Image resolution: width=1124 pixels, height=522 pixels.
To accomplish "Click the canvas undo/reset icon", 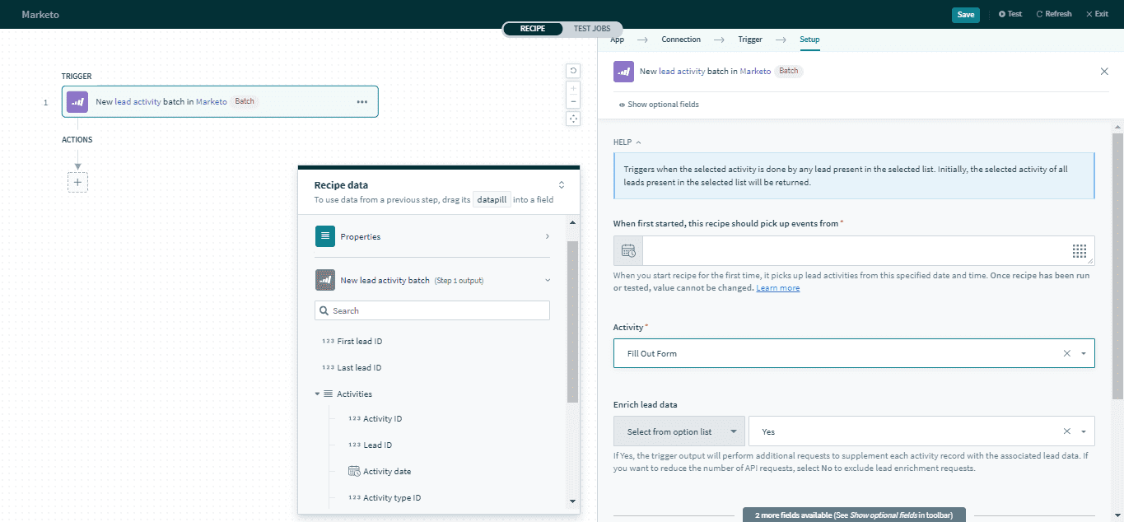I will point(573,71).
